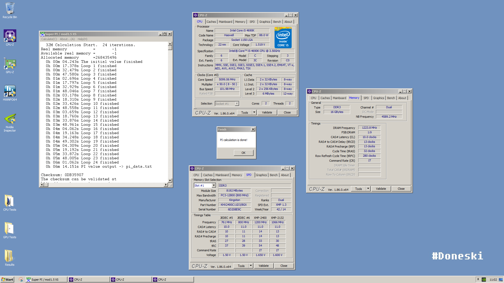Image resolution: width=504 pixels, height=283 pixels.
Task: Click the Nvidia tray icon
Action: pos(484,280)
